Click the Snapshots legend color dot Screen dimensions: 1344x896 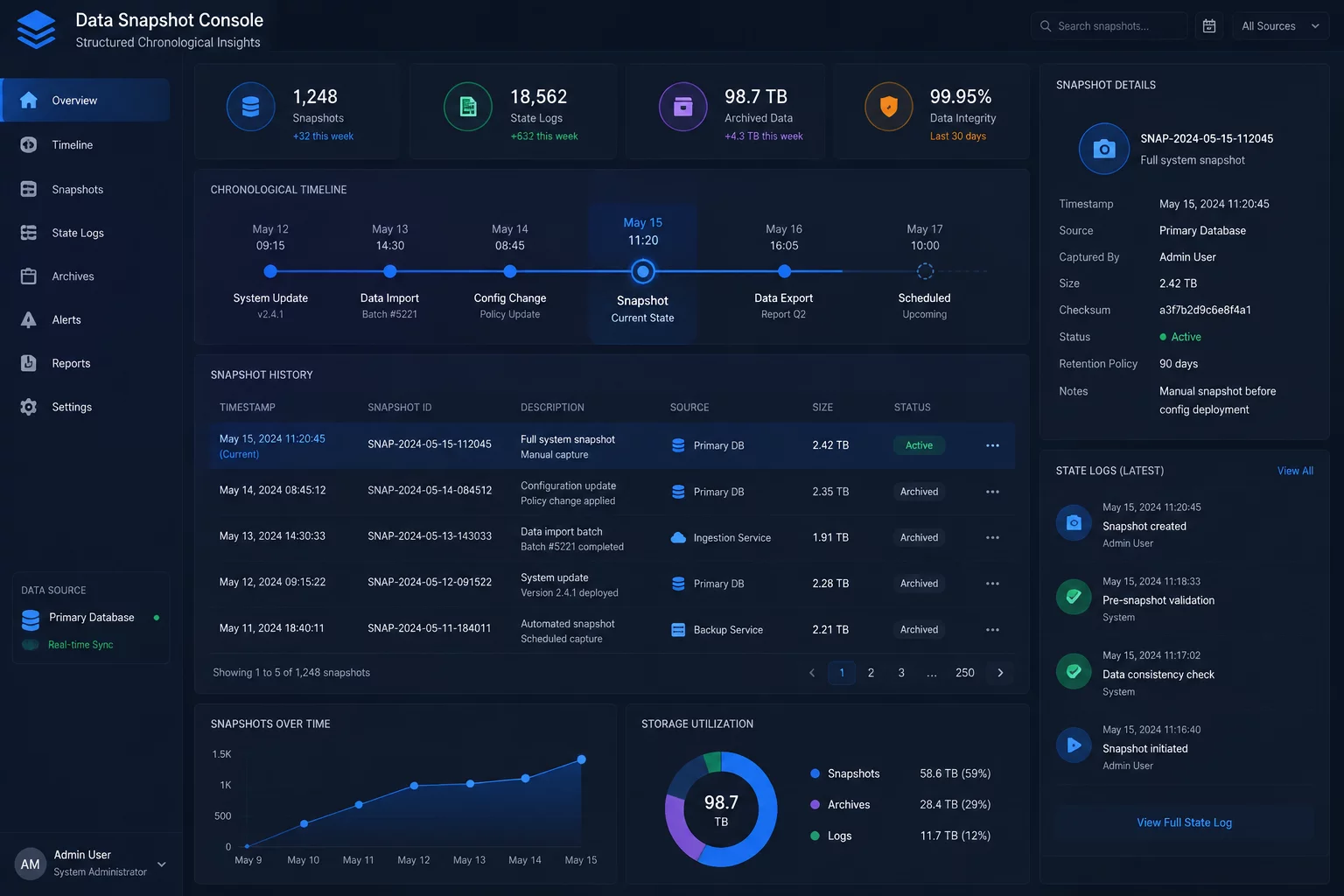click(815, 773)
